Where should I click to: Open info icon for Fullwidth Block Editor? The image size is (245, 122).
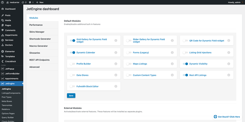(116, 86)
